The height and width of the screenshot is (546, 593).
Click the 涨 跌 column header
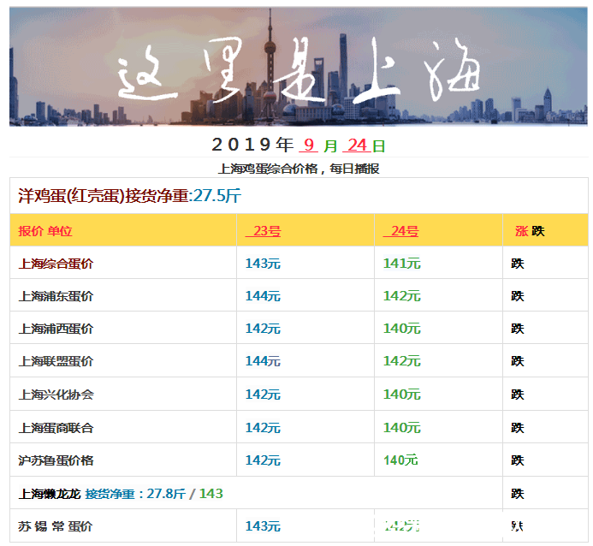pyautogui.click(x=530, y=231)
